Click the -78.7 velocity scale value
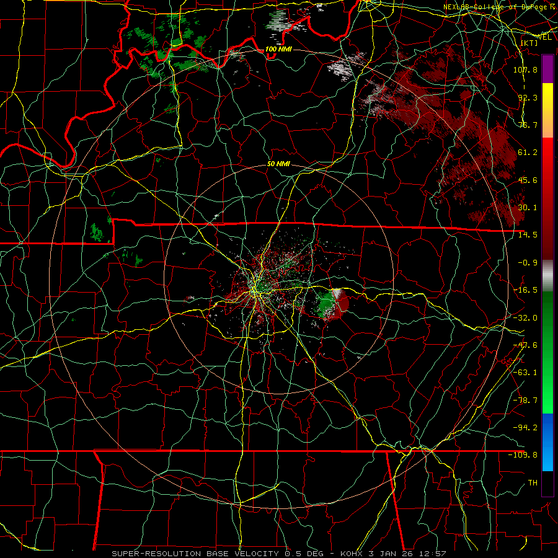This screenshot has width=558, height=558. (525, 401)
